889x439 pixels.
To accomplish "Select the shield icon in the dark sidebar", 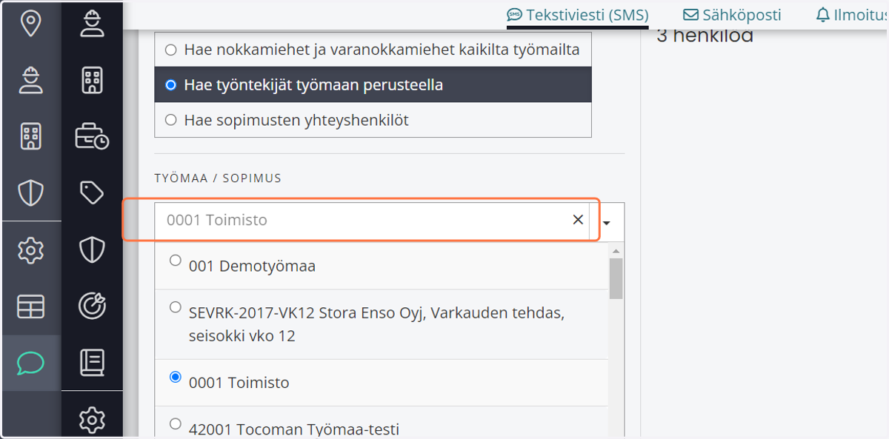I will pos(92,249).
